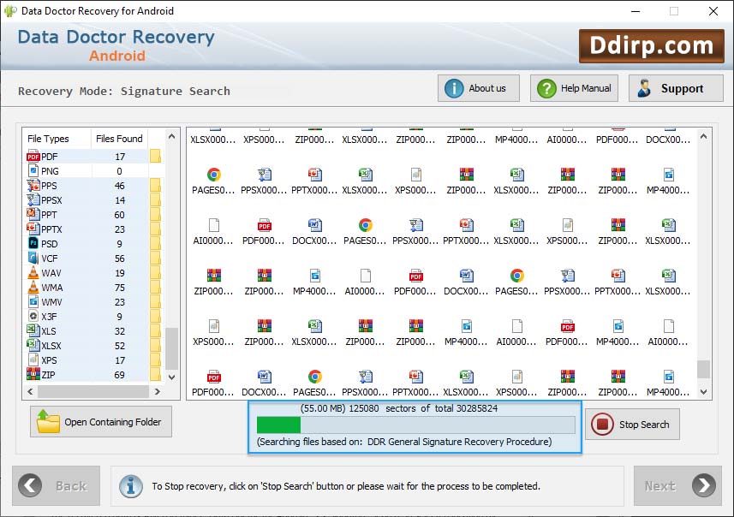734x517 pixels.
Task: Click the XLS spreadsheet file type icon
Action: click(33, 330)
